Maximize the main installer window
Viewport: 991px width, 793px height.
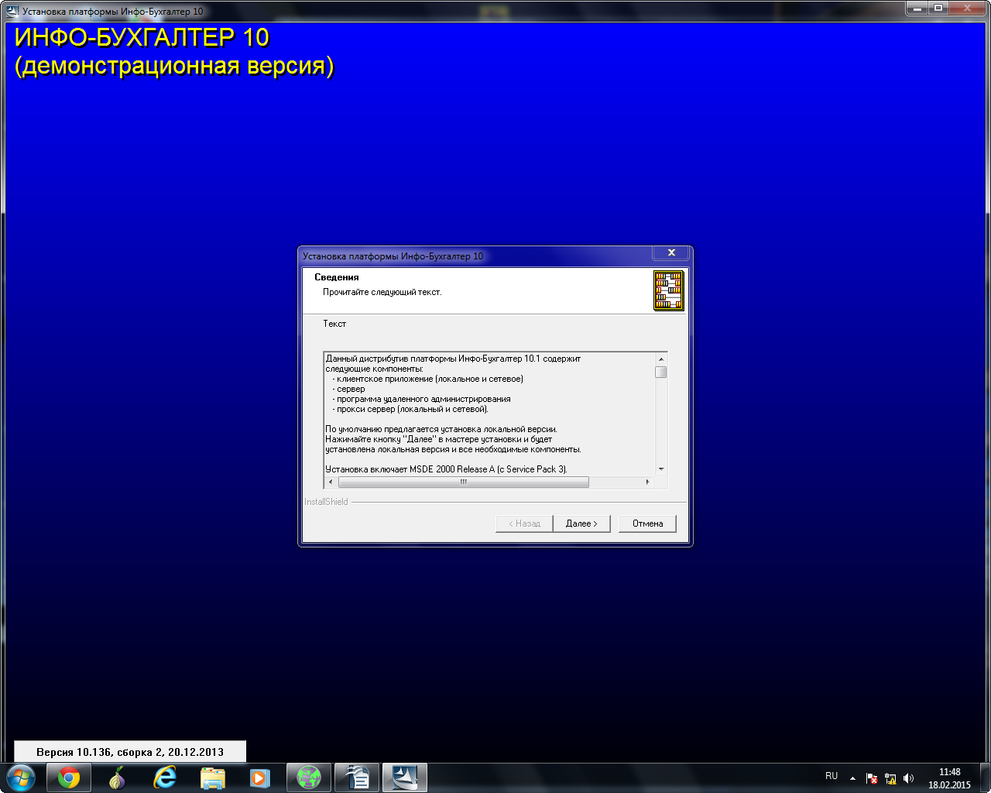pos(938,8)
